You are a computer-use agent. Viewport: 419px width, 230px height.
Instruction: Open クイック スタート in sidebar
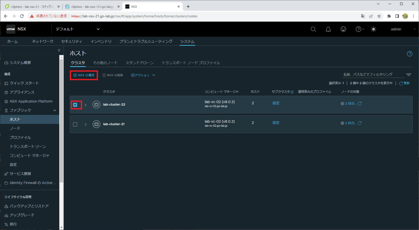click(x=24, y=83)
